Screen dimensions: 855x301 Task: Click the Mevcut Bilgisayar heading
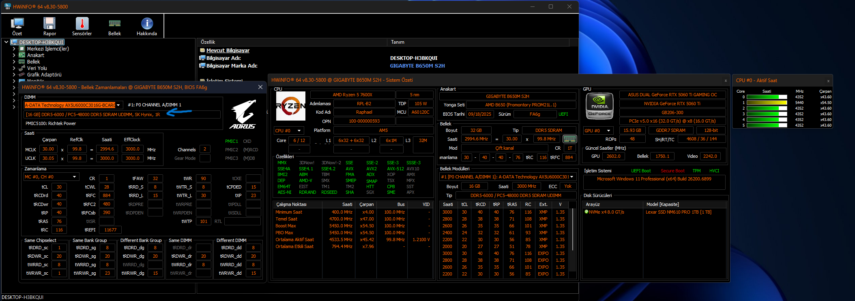coord(228,50)
